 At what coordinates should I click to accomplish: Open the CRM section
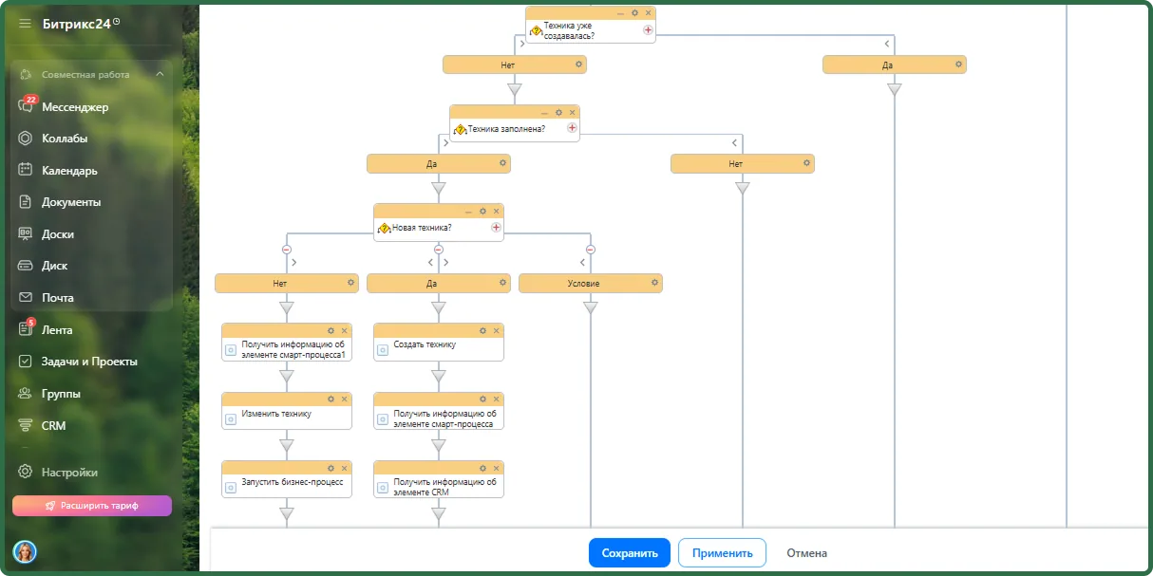pyautogui.click(x=53, y=426)
